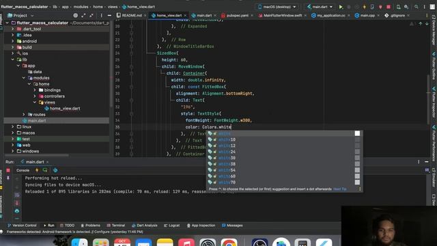Open Flutter DevTools icon in console bar

(55, 170)
